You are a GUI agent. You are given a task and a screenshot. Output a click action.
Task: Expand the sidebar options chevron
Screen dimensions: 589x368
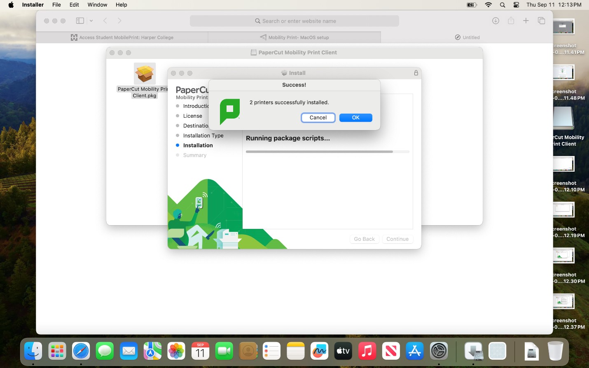tap(91, 21)
